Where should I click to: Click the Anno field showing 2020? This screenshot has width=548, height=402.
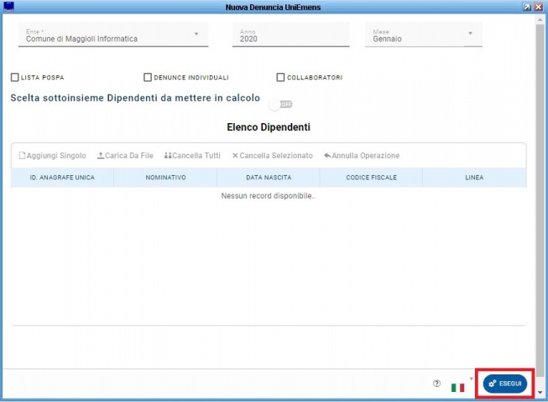[x=290, y=38]
